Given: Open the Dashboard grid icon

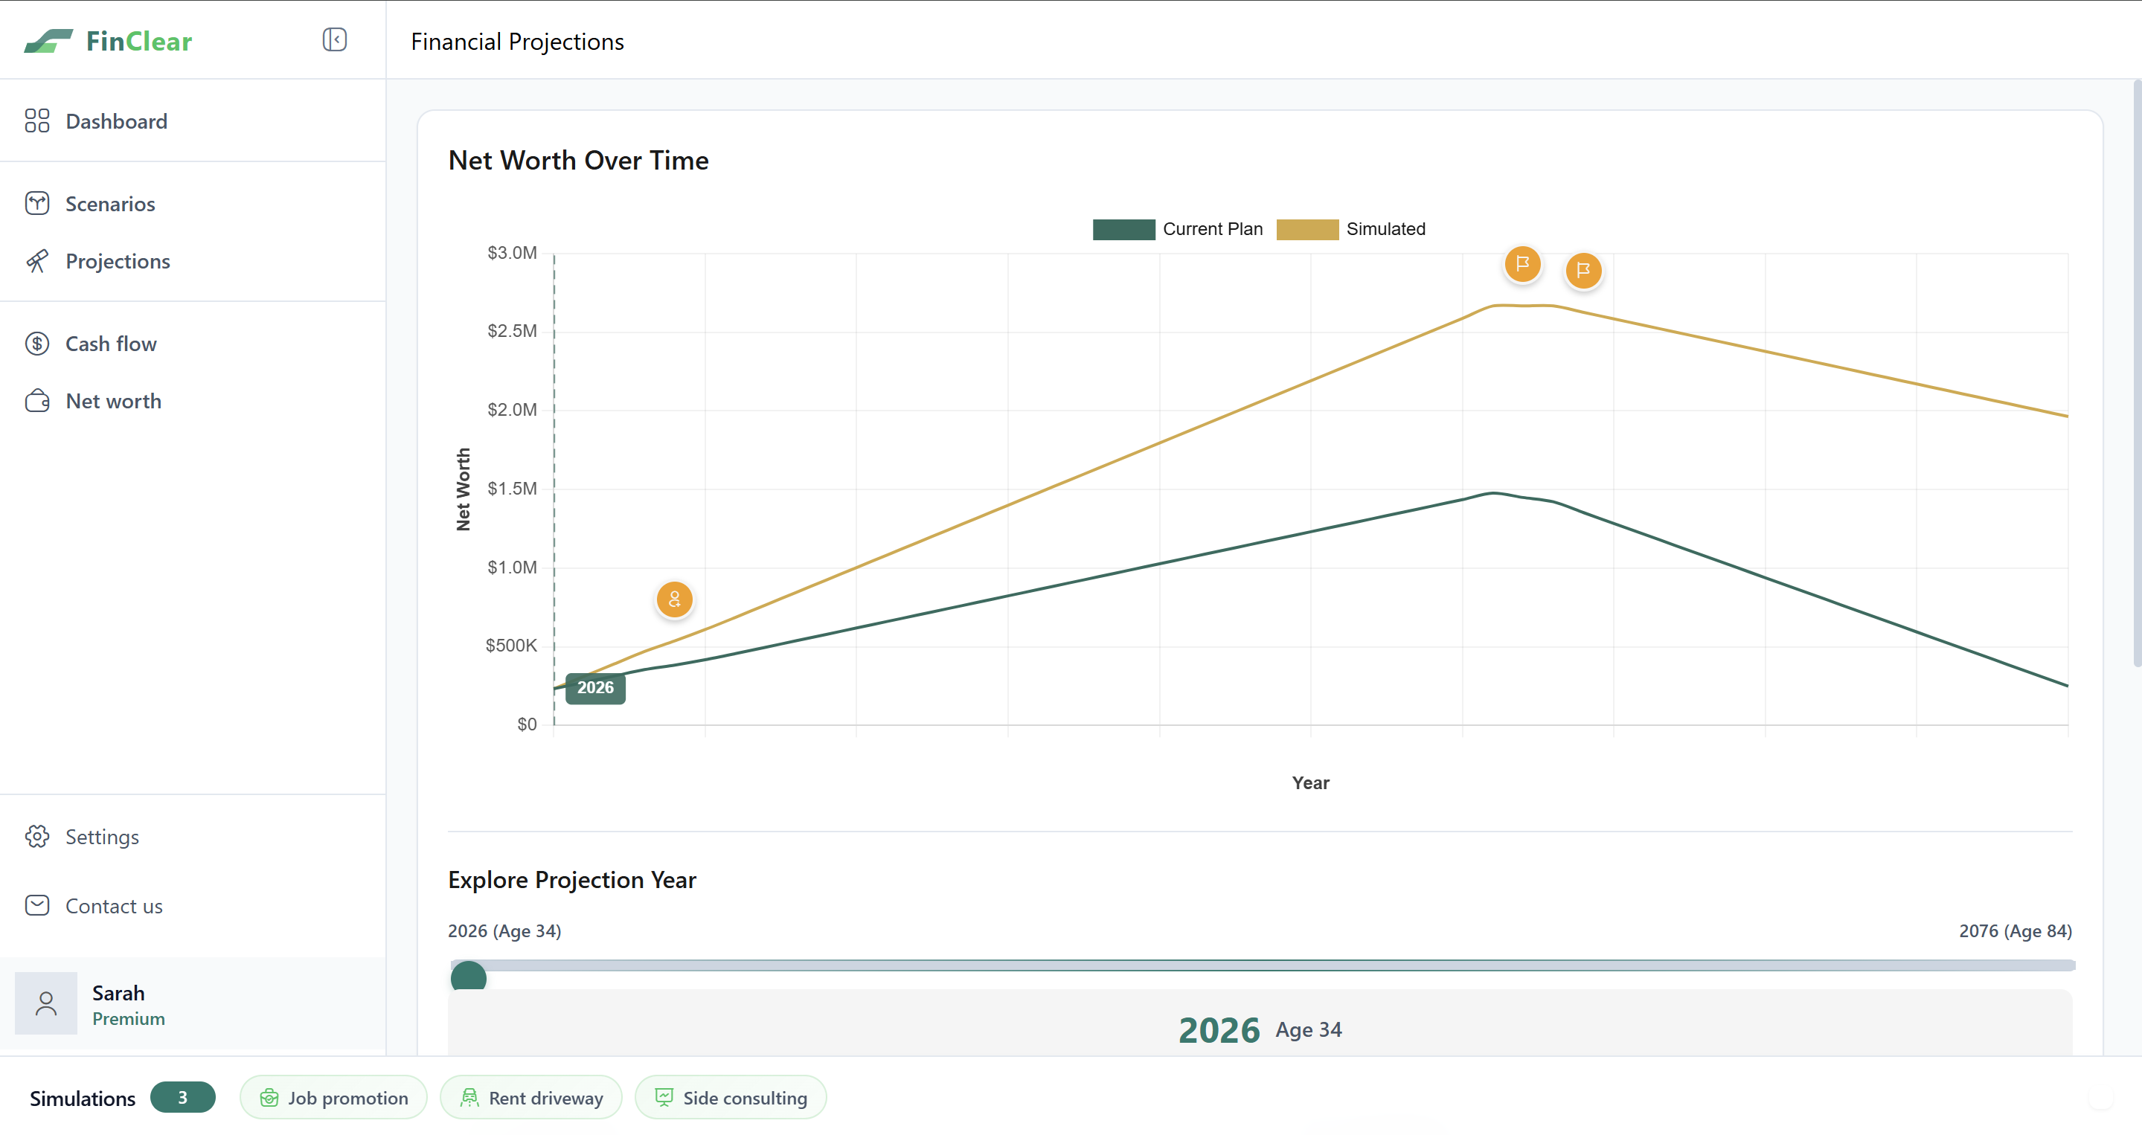Looking at the screenshot, I should tap(37, 121).
